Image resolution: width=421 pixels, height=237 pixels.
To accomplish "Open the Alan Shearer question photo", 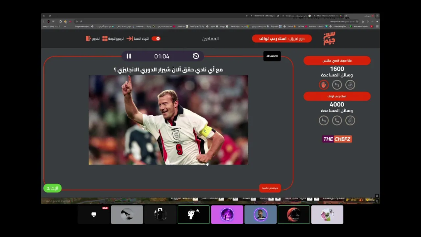I will [168, 120].
